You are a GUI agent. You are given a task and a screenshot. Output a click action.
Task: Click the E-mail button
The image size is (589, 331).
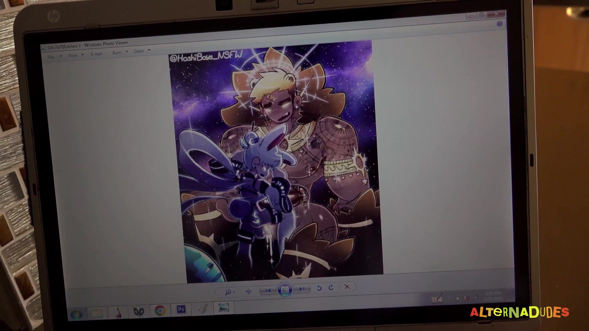[96, 54]
